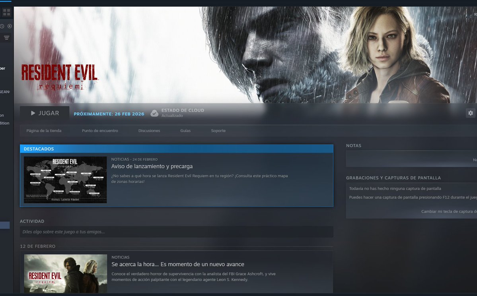477x296 pixels.
Task: Focus the Diles algo sobre este juego field
Action: 177,232
